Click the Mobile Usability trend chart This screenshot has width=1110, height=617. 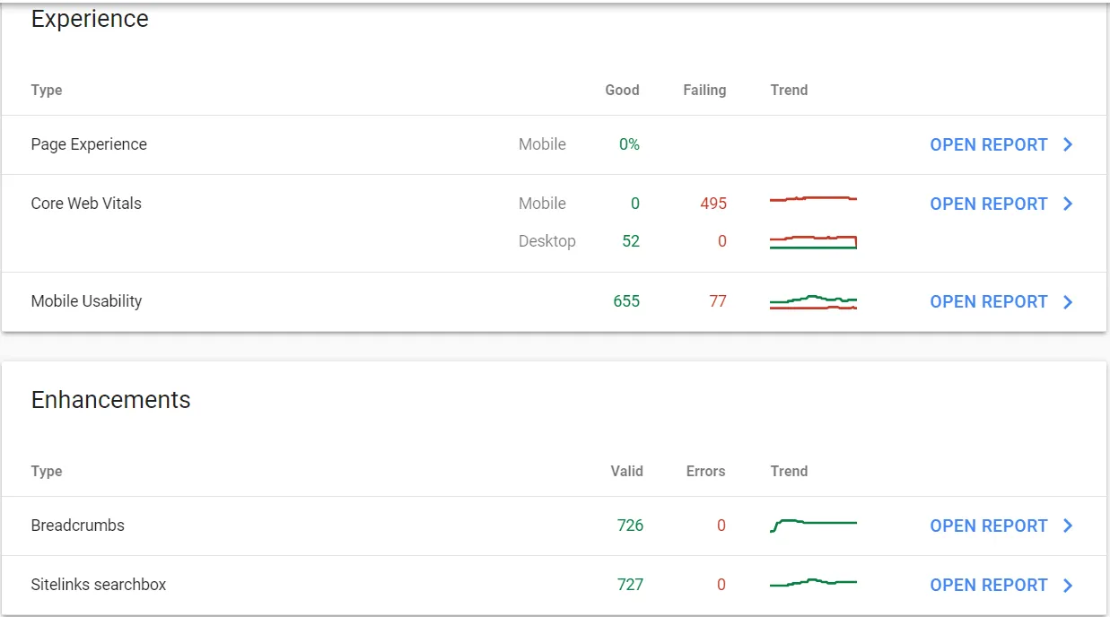[813, 302]
